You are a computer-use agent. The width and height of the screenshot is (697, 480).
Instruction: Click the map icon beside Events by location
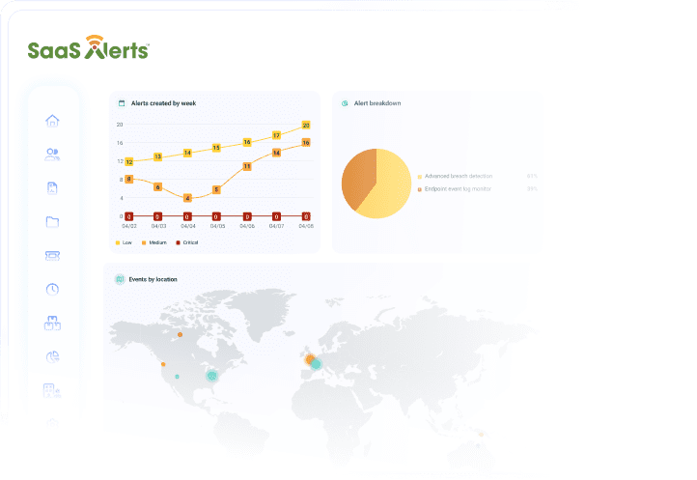click(120, 279)
